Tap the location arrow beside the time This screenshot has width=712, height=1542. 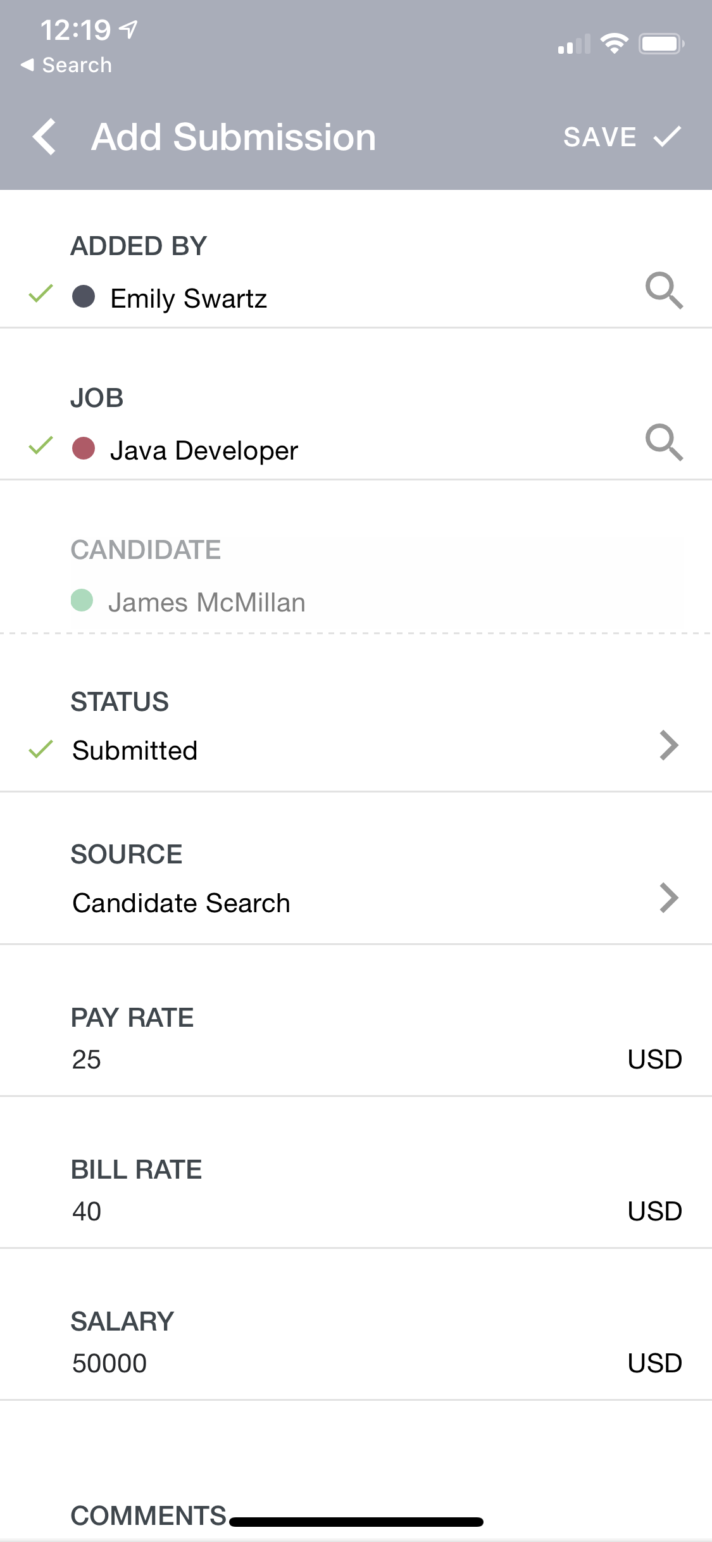(128, 29)
